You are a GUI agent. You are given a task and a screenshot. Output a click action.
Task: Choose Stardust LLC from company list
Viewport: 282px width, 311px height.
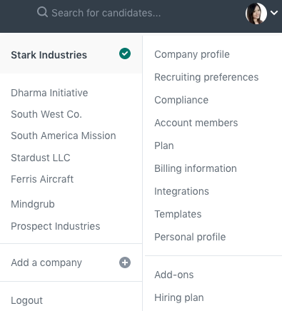[x=41, y=158]
